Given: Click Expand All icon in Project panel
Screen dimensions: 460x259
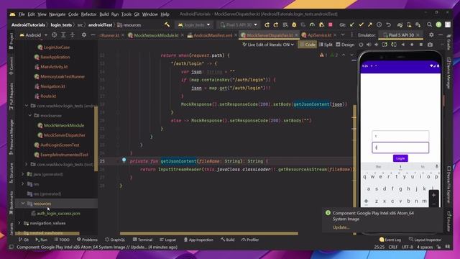Looking at the screenshot, I should 63,35.
